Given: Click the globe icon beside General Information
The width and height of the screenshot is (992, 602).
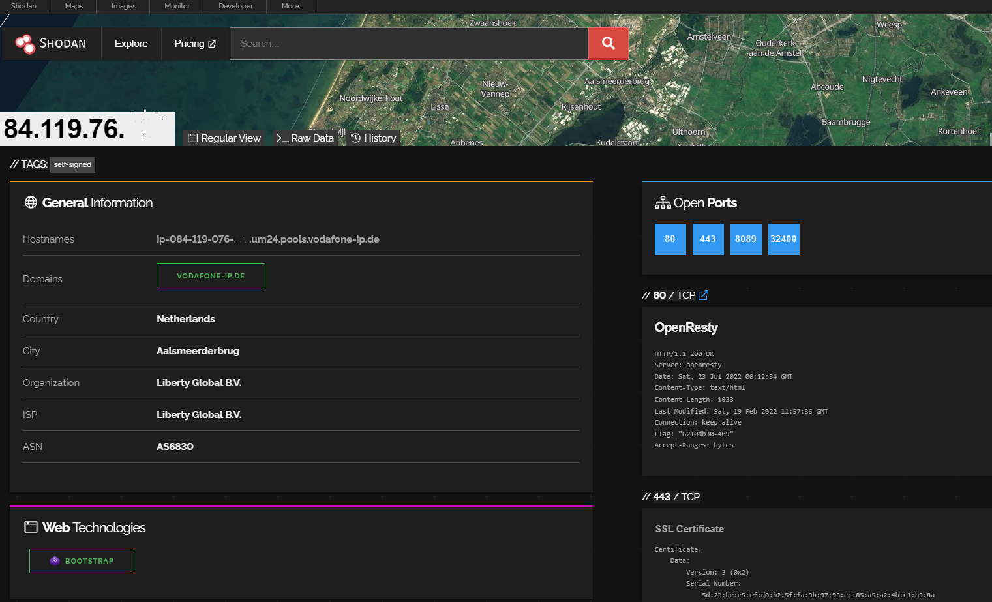Looking at the screenshot, I should pos(31,202).
